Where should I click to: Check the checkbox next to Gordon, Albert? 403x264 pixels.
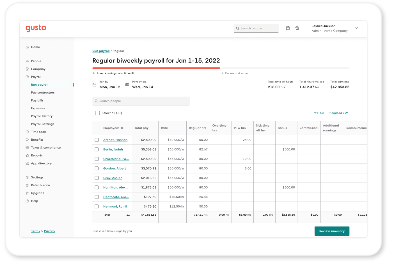pyautogui.click(x=97, y=168)
